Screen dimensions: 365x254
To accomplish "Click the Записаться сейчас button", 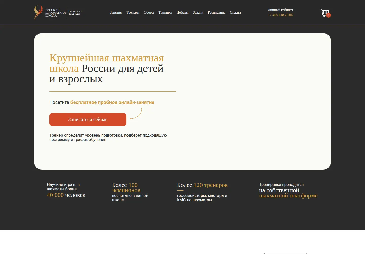I will 88,119.
